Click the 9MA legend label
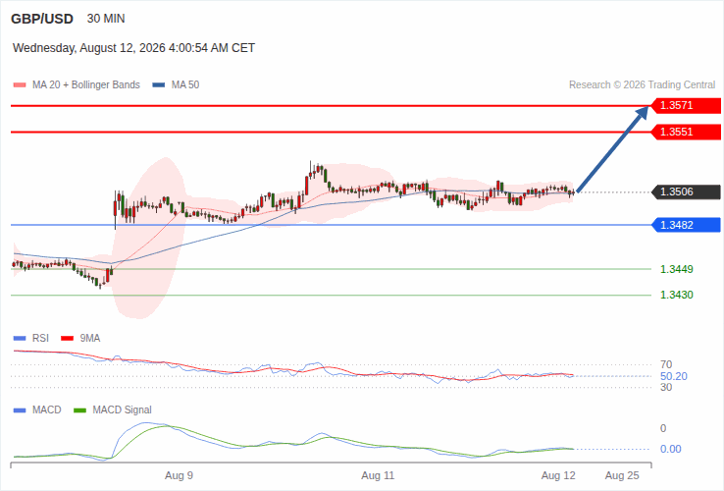This screenshot has height=491, width=724. coord(90,339)
